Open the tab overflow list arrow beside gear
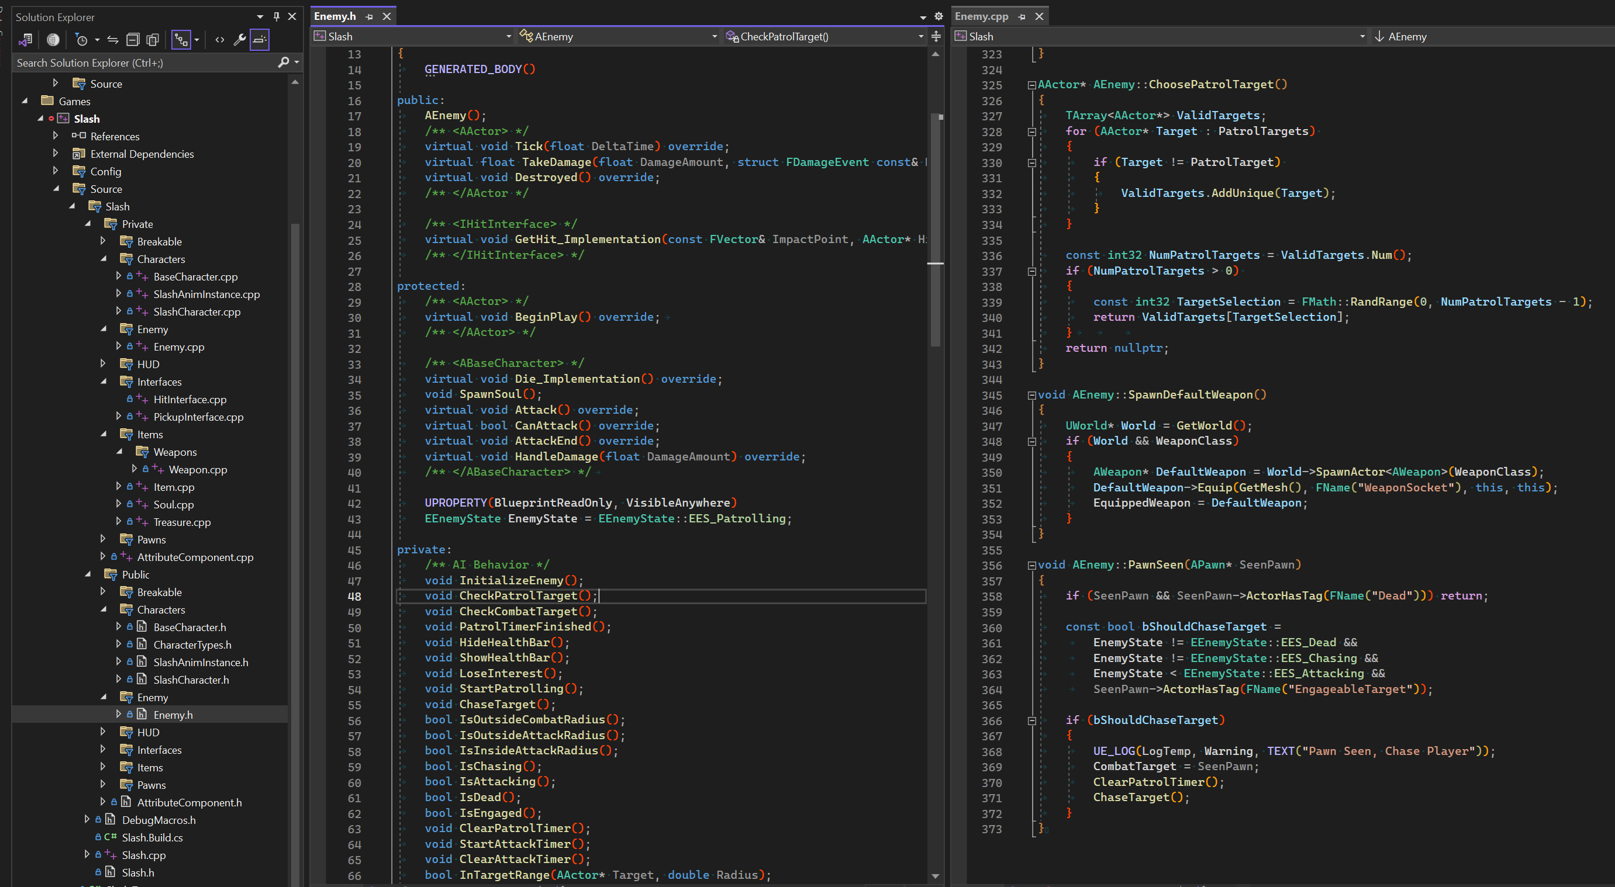Viewport: 1615px width, 887px height. (923, 18)
